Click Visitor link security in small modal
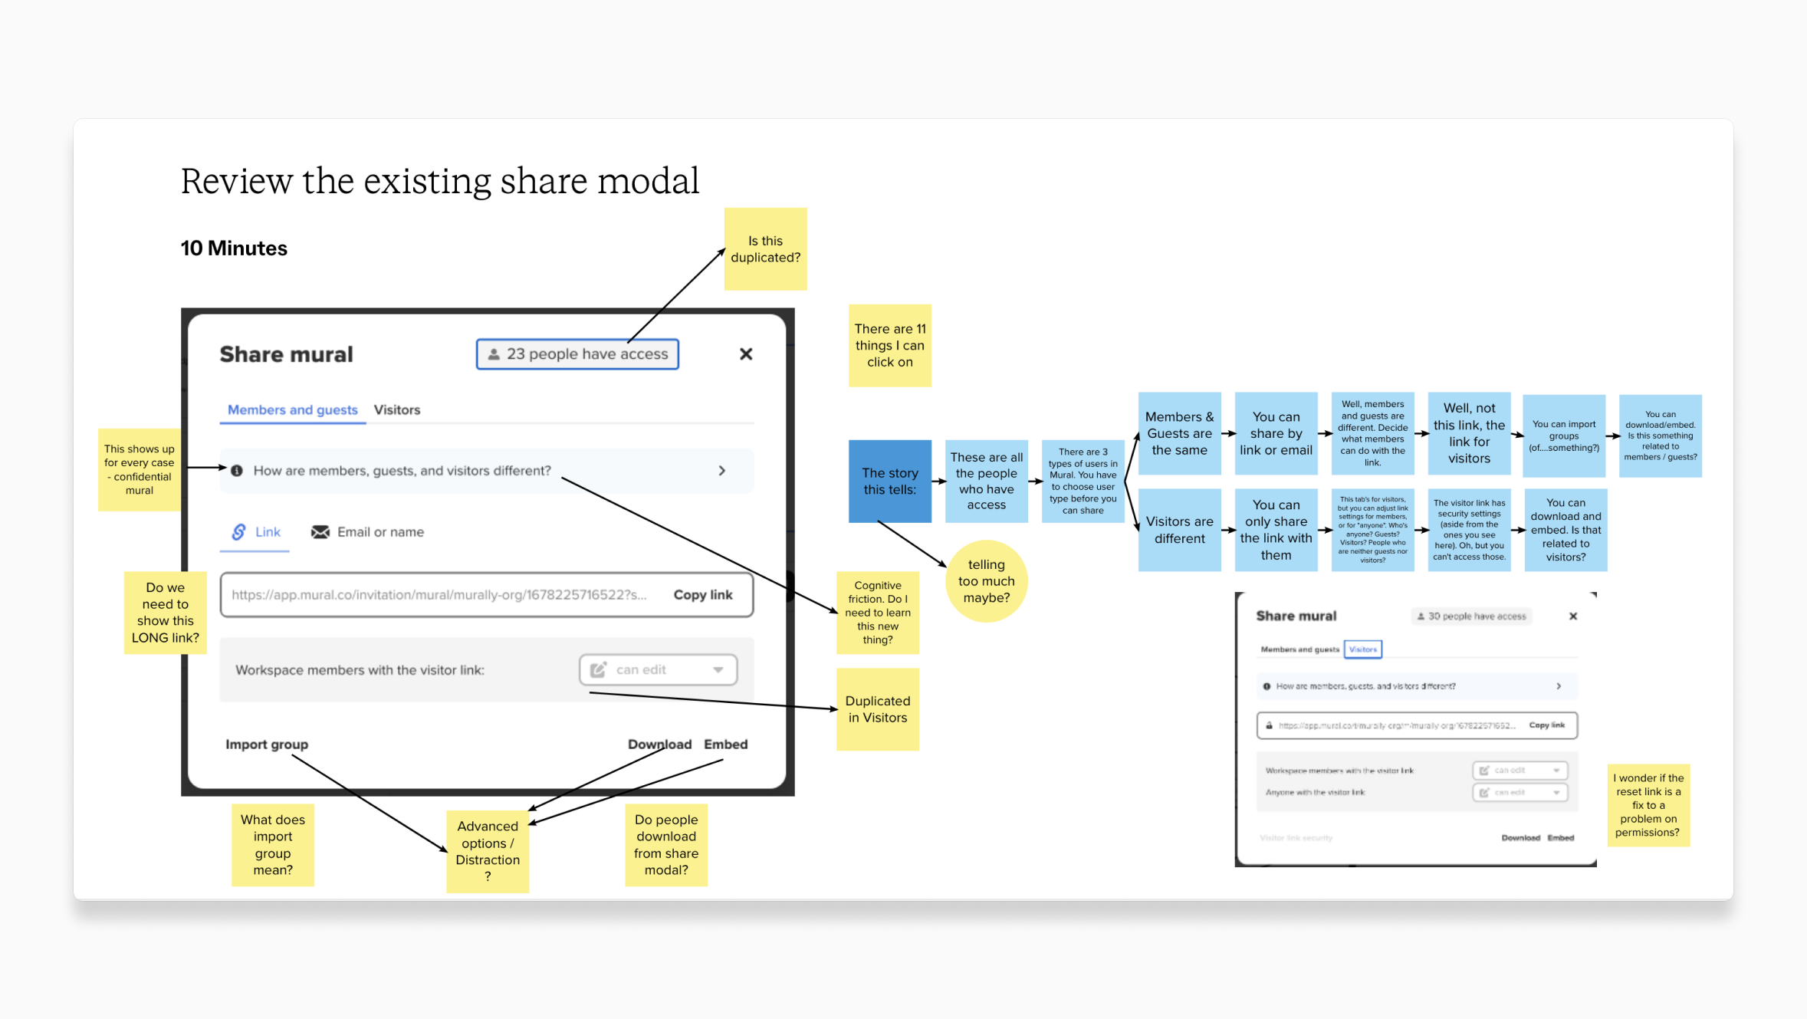The height and width of the screenshot is (1019, 1807). click(1296, 838)
